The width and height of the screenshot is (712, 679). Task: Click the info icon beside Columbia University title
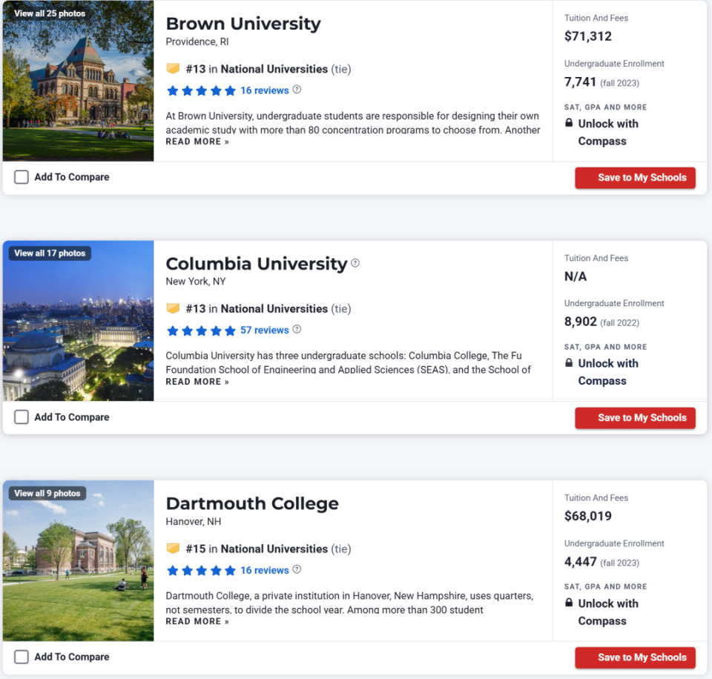point(355,263)
